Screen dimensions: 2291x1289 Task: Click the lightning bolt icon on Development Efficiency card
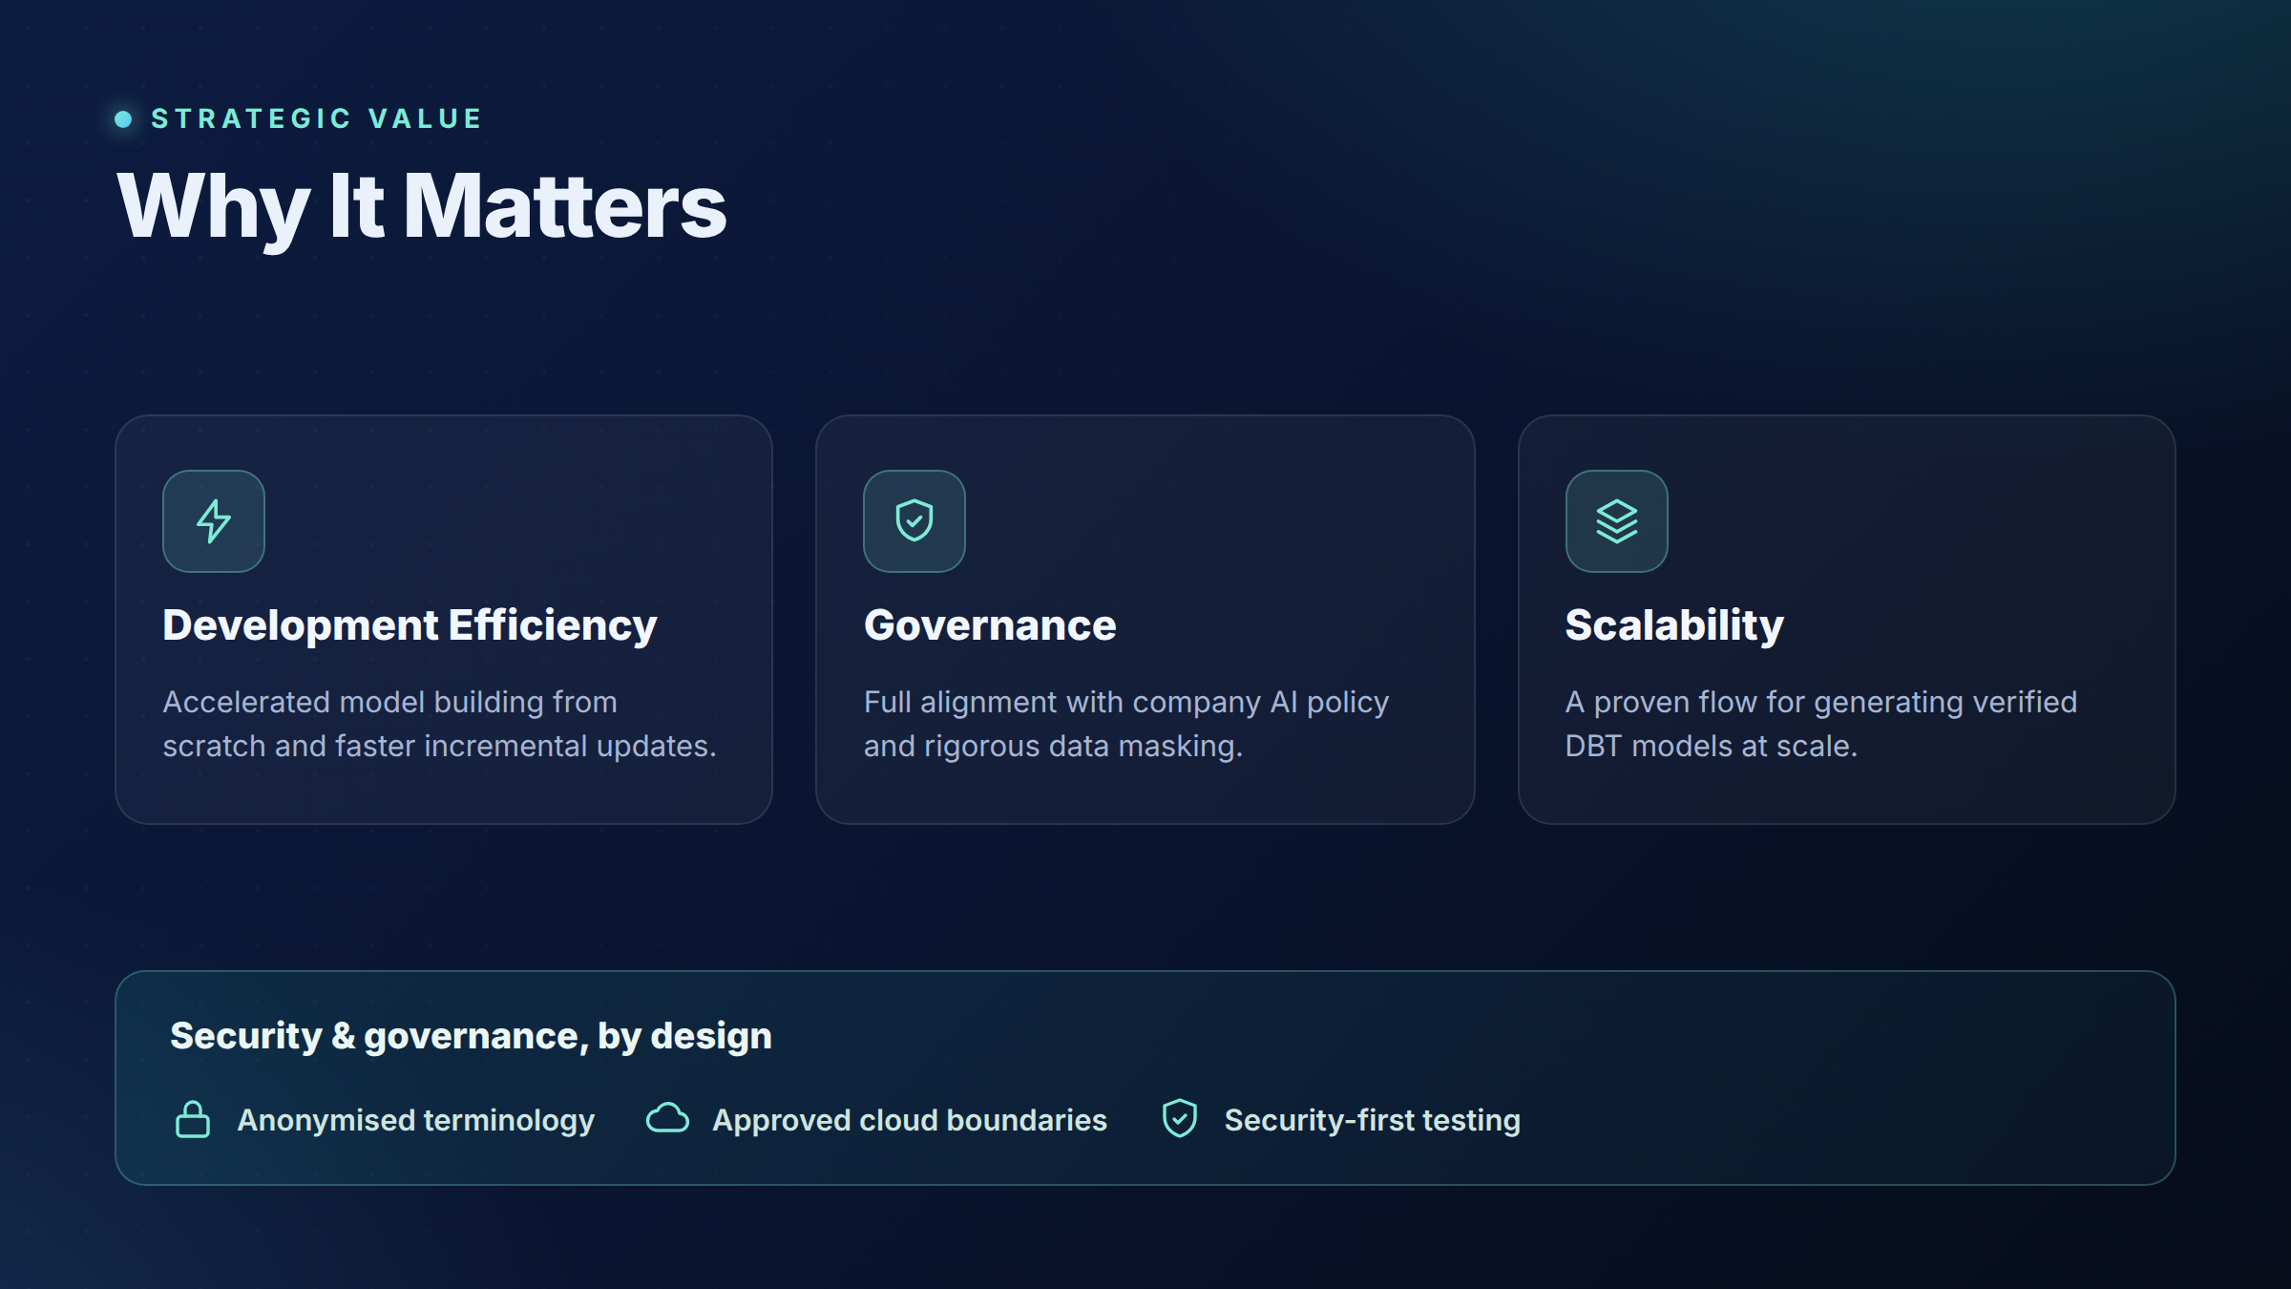(x=214, y=521)
